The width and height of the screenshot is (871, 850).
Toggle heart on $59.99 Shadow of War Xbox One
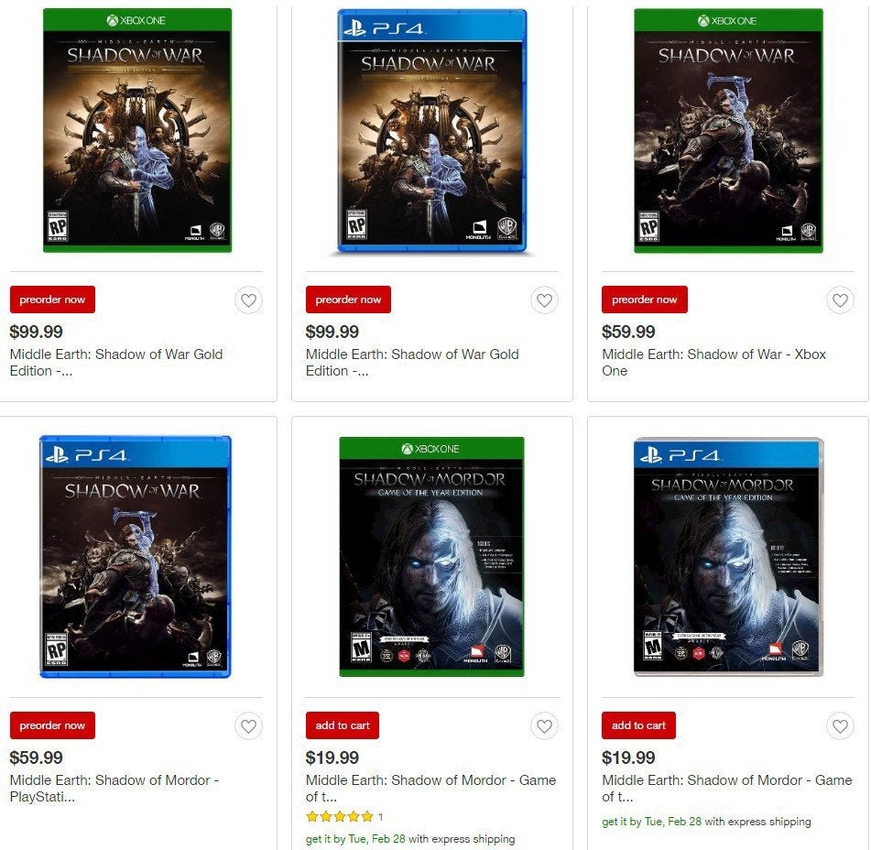pos(840,300)
